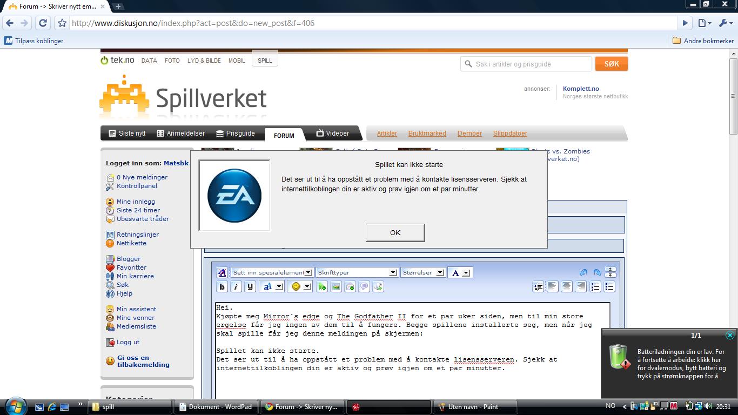The height and width of the screenshot is (415, 738).
Task: Open the Kontrollpanel link
Action: [137, 186]
